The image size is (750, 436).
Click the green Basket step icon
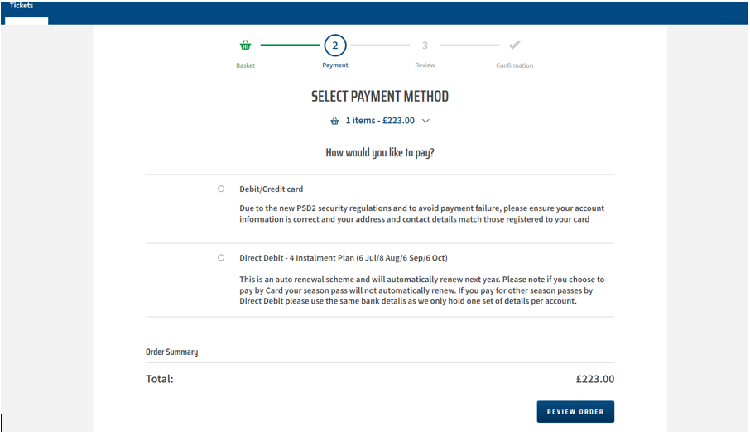[245, 45]
